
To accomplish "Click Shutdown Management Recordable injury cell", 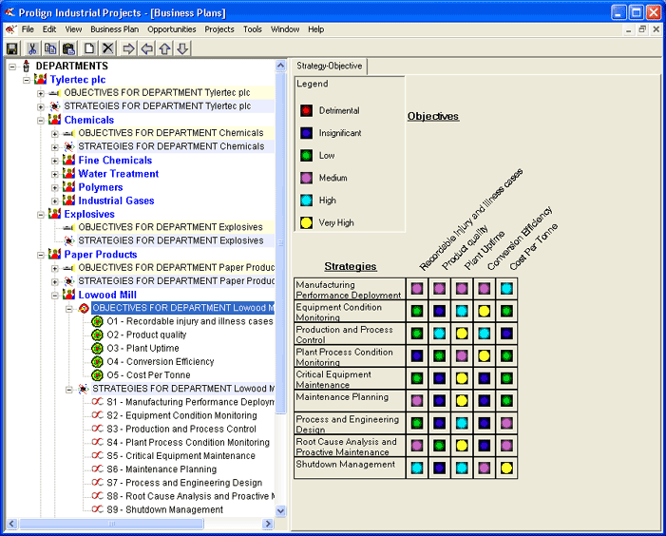I will click(x=417, y=468).
